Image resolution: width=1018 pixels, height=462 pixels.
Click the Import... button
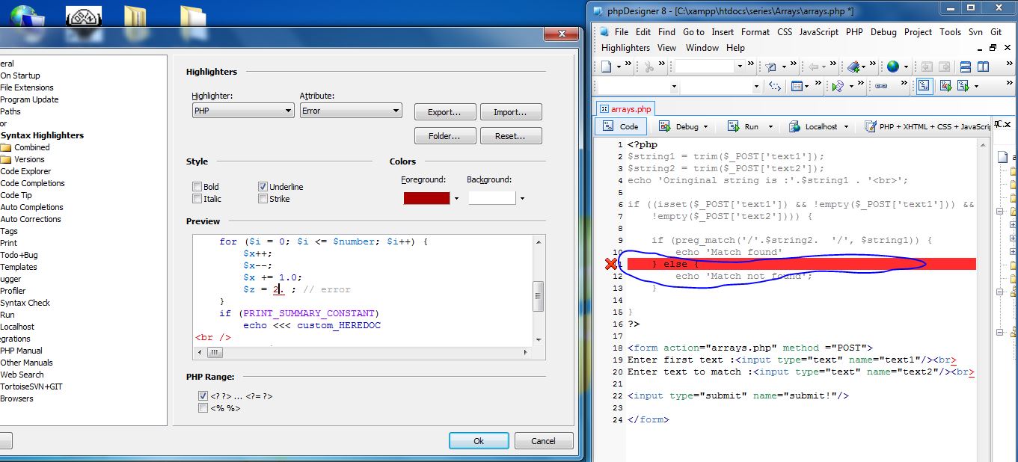tap(511, 112)
